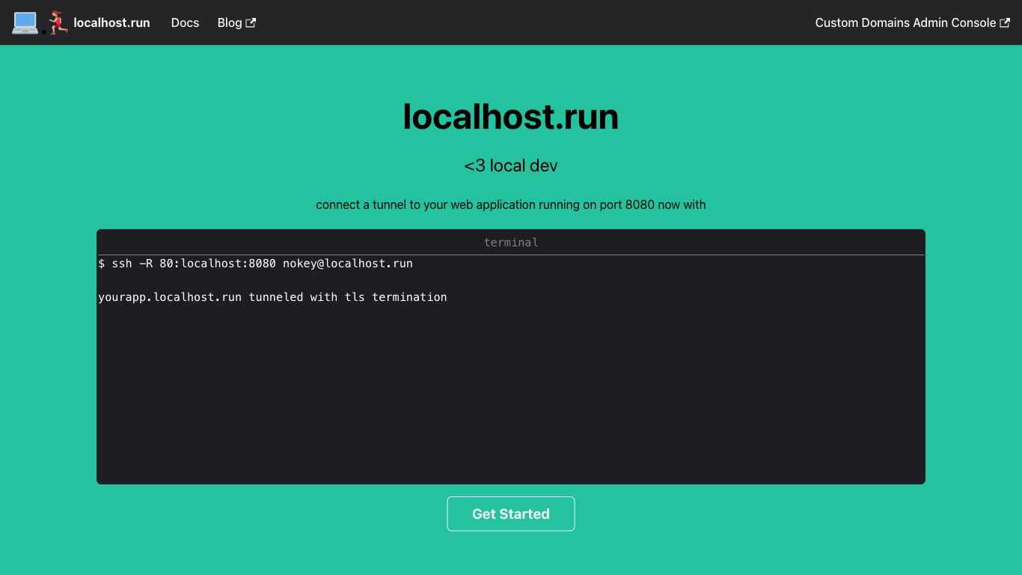The height and width of the screenshot is (575, 1022).
Task: Click the external-link icon beside Blog
Action: point(251,22)
